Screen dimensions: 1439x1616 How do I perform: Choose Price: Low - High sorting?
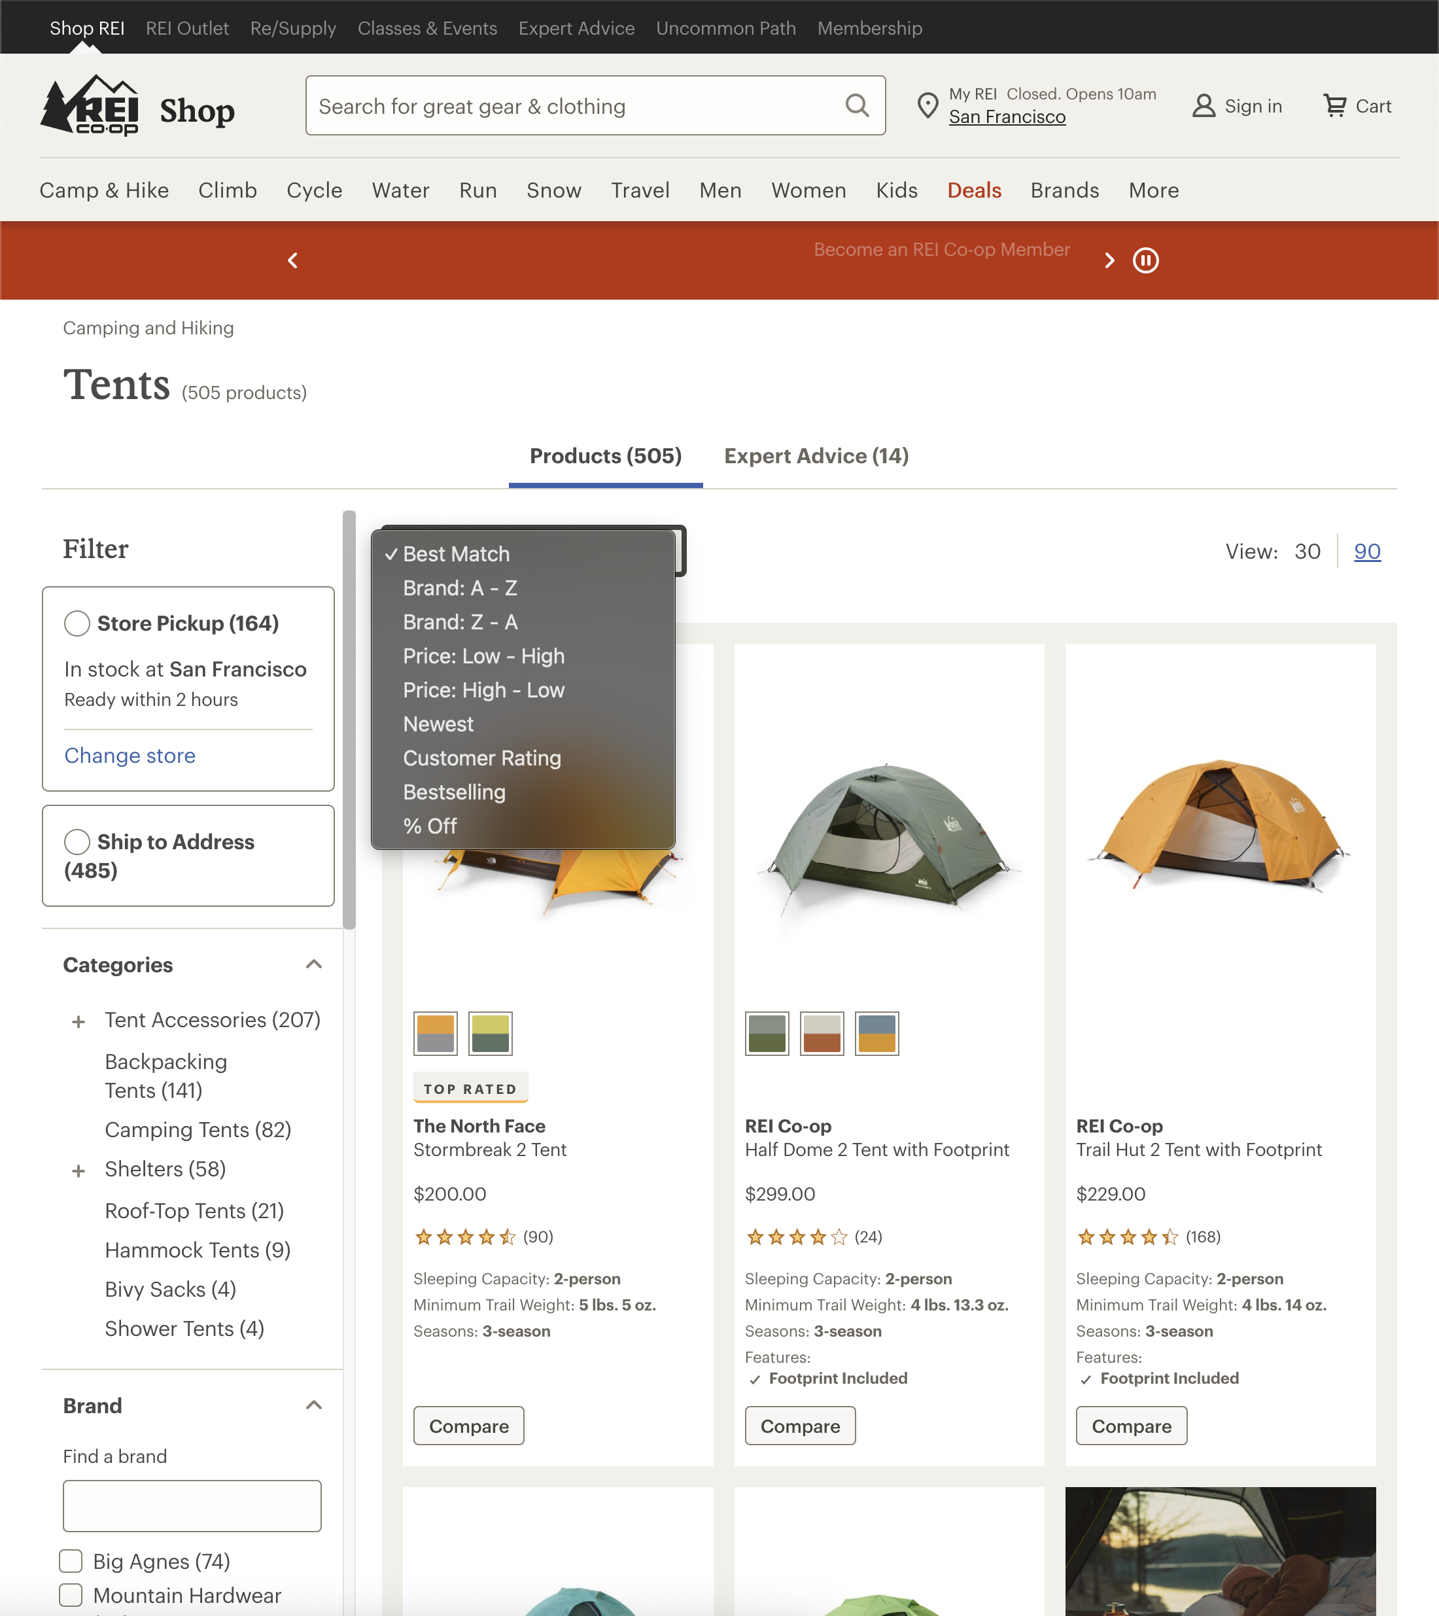point(483,656)
